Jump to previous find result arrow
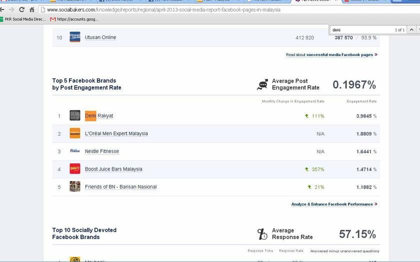This screenshot has height=262, width=420. click(x=411, y=29)
